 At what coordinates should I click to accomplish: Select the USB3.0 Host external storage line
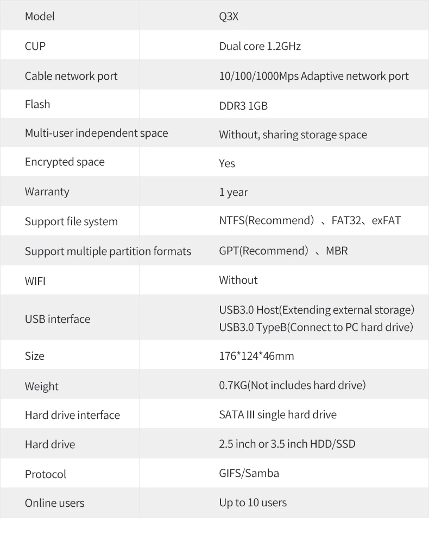coord(317,310)
